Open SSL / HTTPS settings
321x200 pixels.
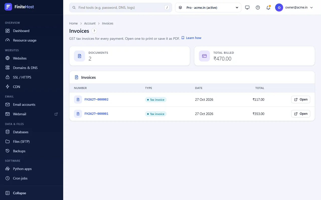tap(32, 77)
